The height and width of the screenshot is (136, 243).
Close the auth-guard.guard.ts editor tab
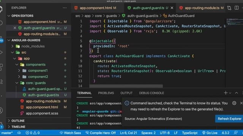pos(172,8)
